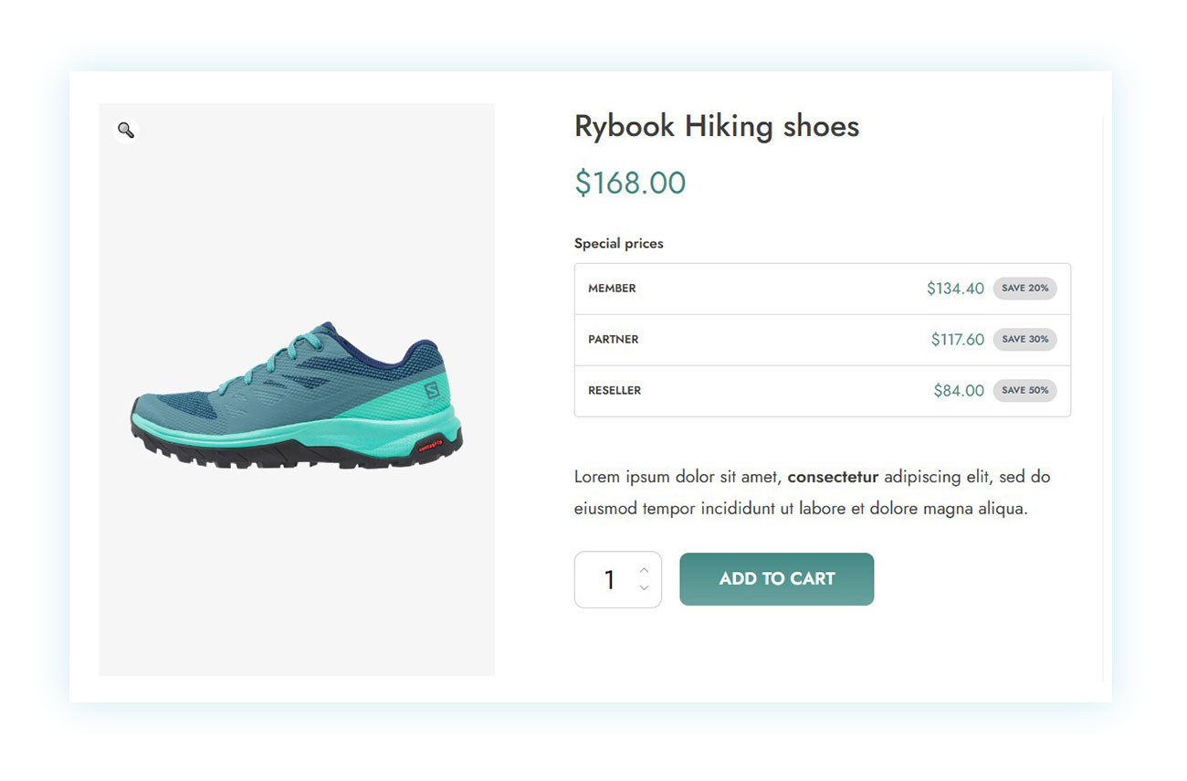
Task: Increase quantity with the up arrow
Action: tap(644, 570)
